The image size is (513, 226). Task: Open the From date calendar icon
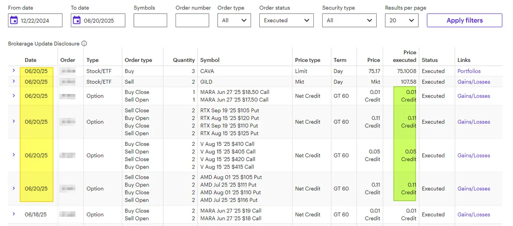[14, 20]
